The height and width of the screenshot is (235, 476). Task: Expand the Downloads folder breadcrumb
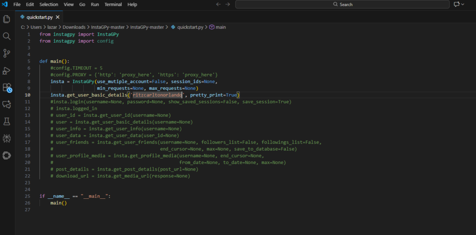[x=74, y=27]
